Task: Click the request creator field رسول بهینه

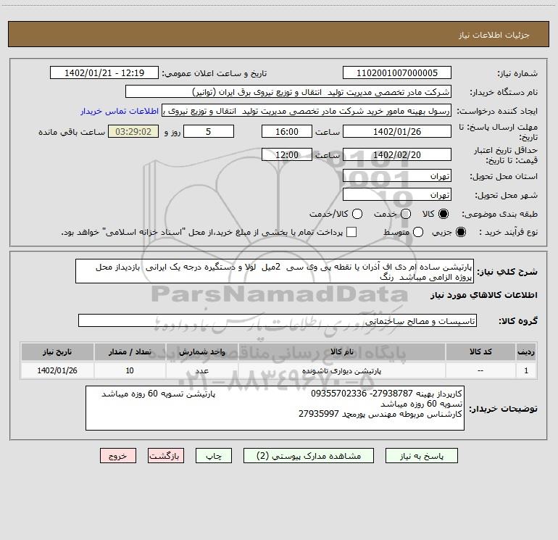Action: click(x=307, y=111)
